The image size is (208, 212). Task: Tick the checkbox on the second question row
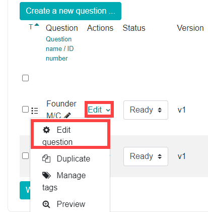point(25,156)
